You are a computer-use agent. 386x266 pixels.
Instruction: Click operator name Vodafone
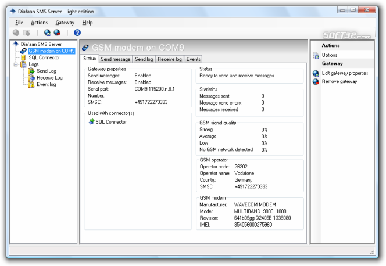(x=244, y=173)
